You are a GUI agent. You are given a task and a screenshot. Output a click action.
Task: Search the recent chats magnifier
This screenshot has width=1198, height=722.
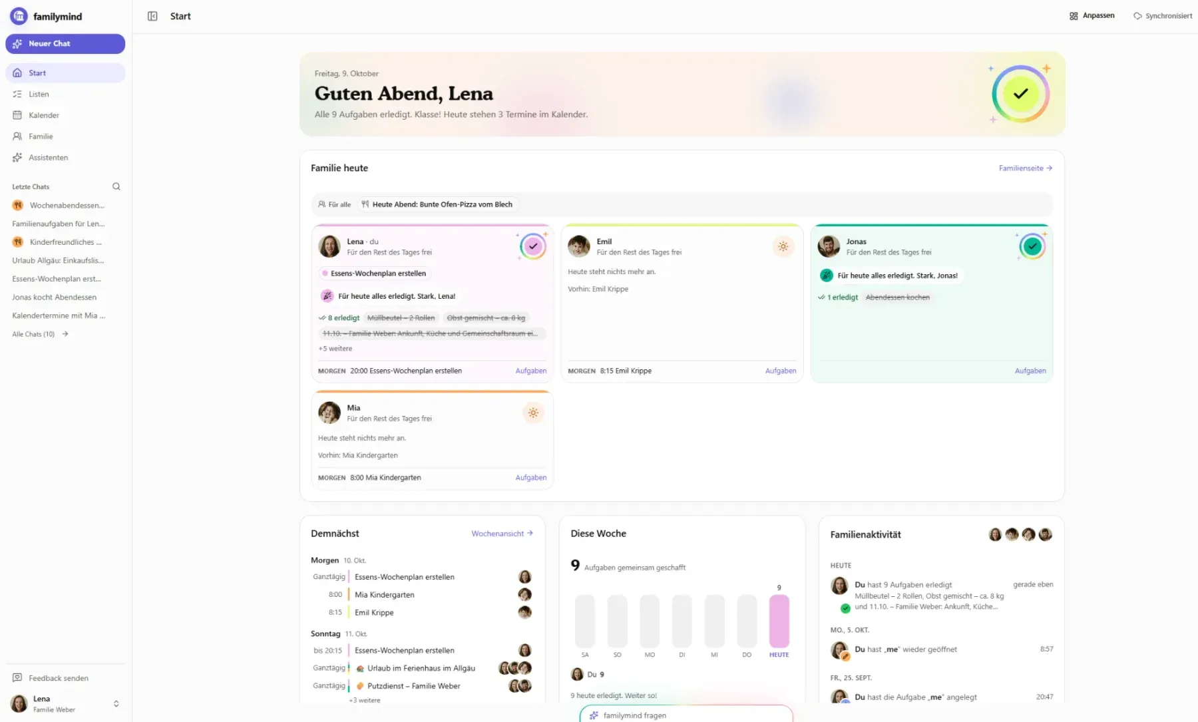pos(116,186)
